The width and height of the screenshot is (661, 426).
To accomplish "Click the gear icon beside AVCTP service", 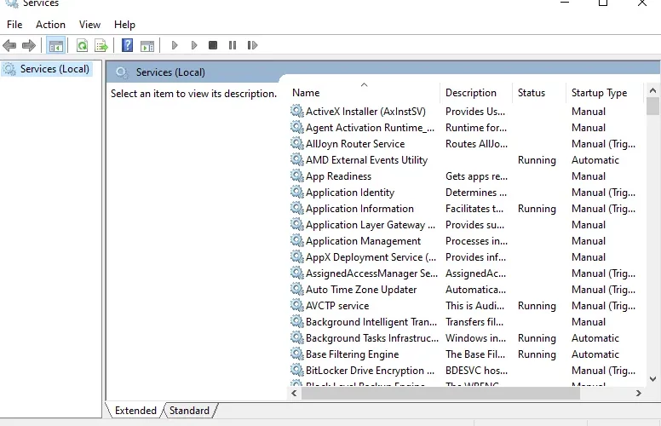I will (296, 305).
